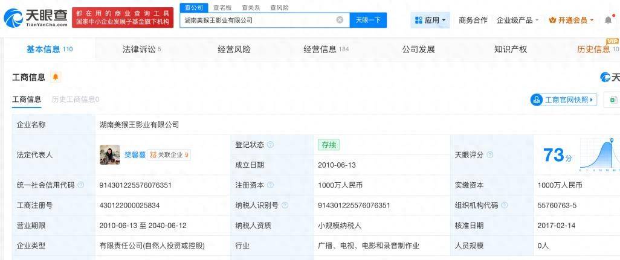The height and width of the screenshot is (260, 620).
Task: Switch to the 公司发展 tab
Action: tap(418, 49)
